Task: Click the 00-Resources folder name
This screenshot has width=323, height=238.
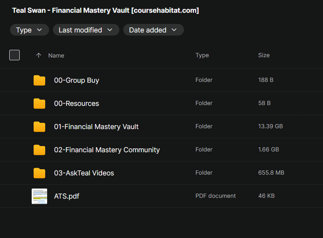Action: click(76, 104)
